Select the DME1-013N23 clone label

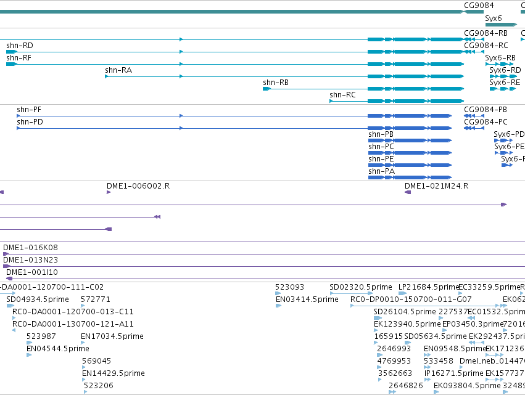30,260
